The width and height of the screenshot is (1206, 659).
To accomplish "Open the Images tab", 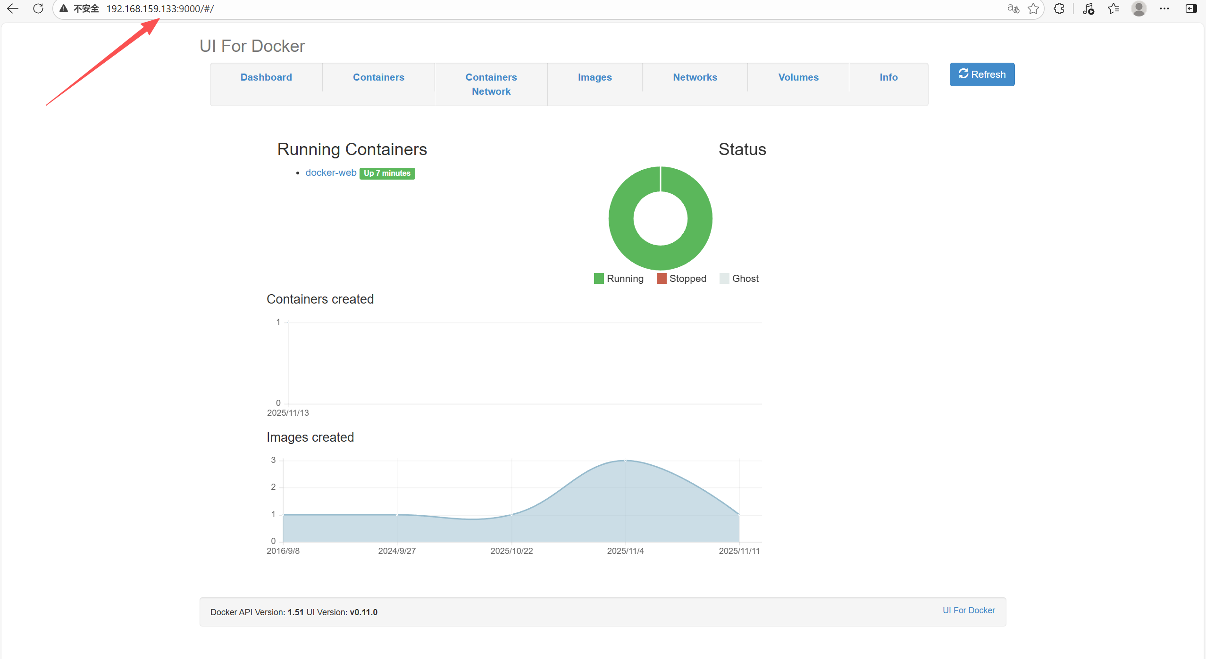I will [x=595, y=77].
